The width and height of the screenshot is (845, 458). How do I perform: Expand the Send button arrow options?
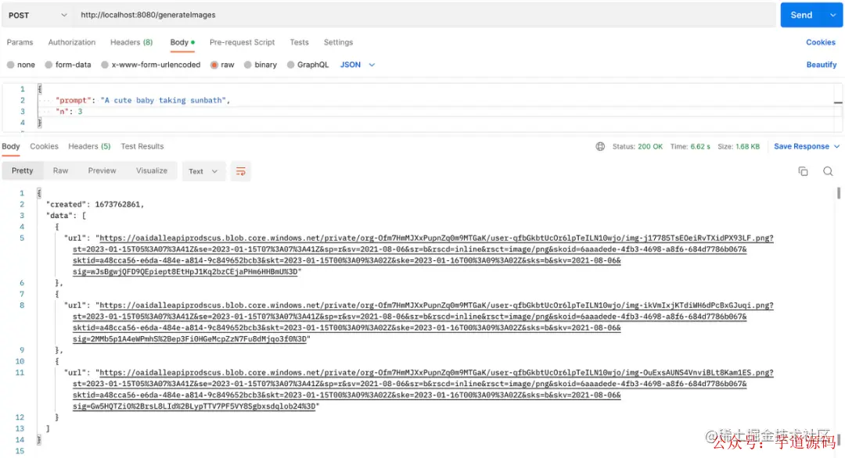point(832,15)
